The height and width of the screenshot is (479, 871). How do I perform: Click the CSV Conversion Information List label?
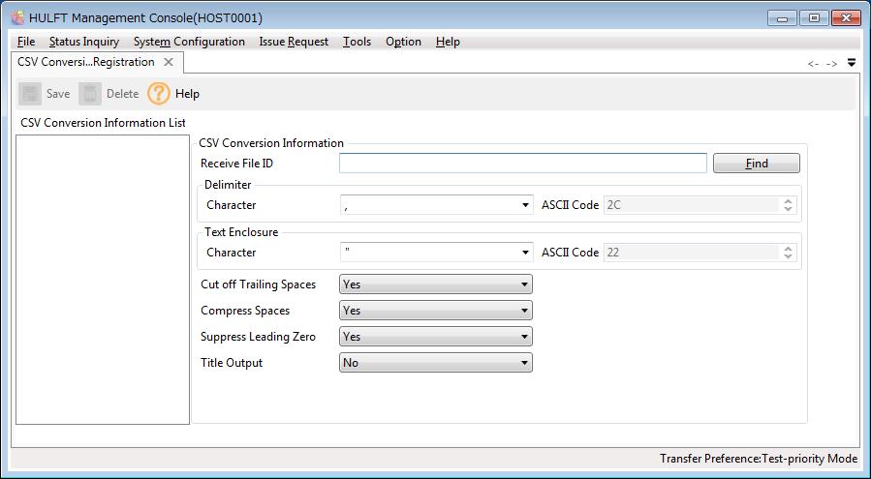click(x=104, y=123)
